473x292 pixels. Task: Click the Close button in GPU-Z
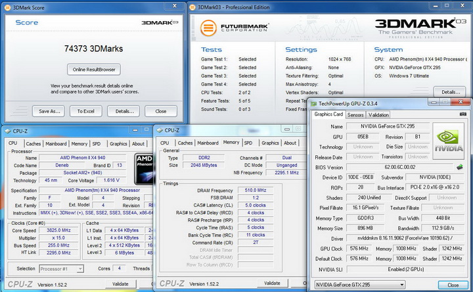(x=453, y=285)
